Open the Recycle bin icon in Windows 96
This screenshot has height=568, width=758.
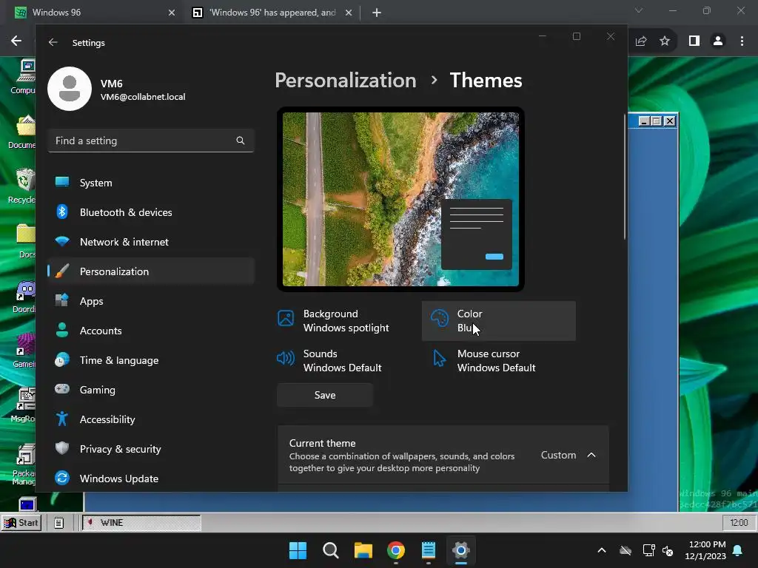click(x=22, y=186)
